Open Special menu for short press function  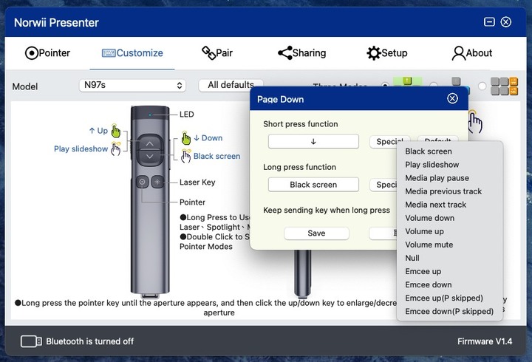(x=389, y=141)
